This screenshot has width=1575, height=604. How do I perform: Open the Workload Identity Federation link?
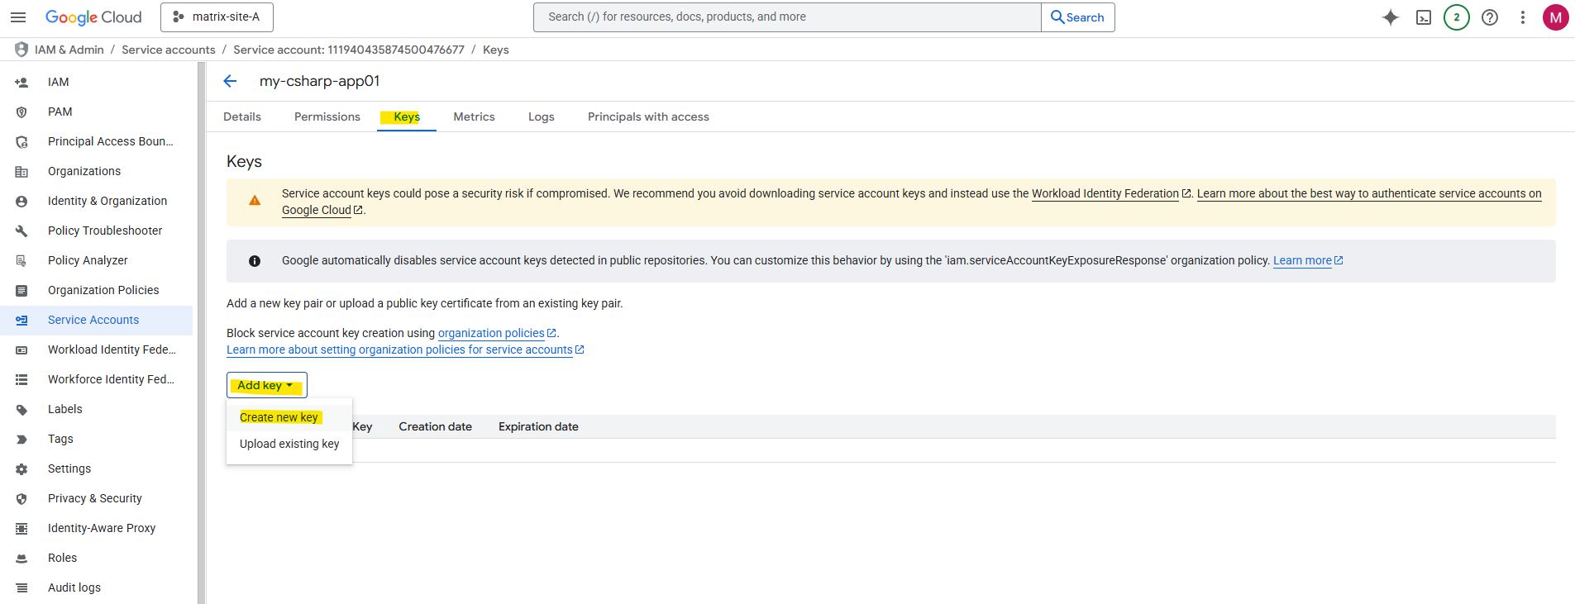point(1105,194)
